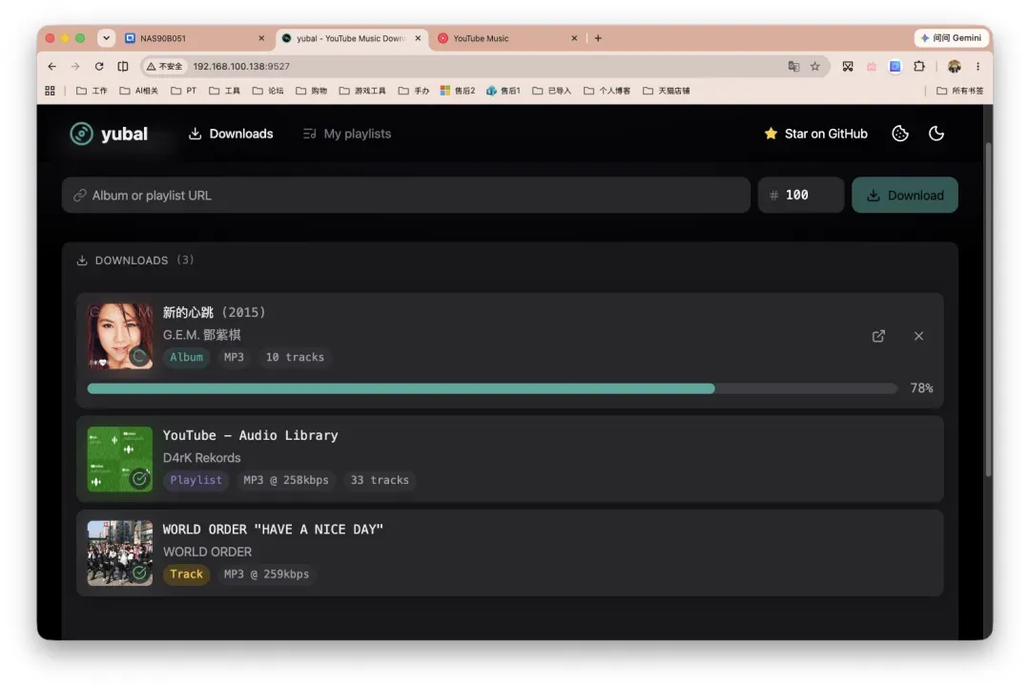Viewport: 1030px width, 689px height.
Task: Open Chrome three-dot menu
Action: (978, 67)
